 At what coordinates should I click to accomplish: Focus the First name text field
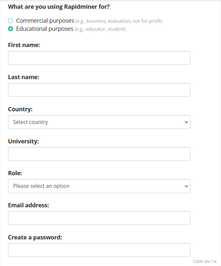point(99,58)
